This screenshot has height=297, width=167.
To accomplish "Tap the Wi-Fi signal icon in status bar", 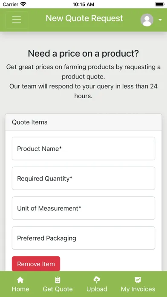I will point(23,4).
